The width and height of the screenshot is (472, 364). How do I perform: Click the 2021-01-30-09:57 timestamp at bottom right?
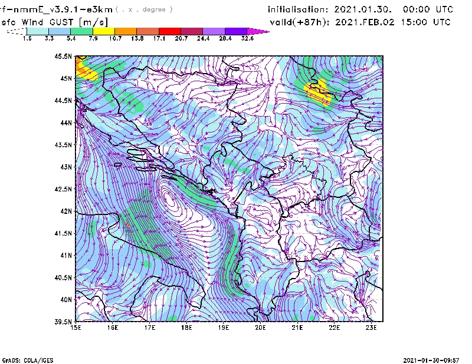431,359
